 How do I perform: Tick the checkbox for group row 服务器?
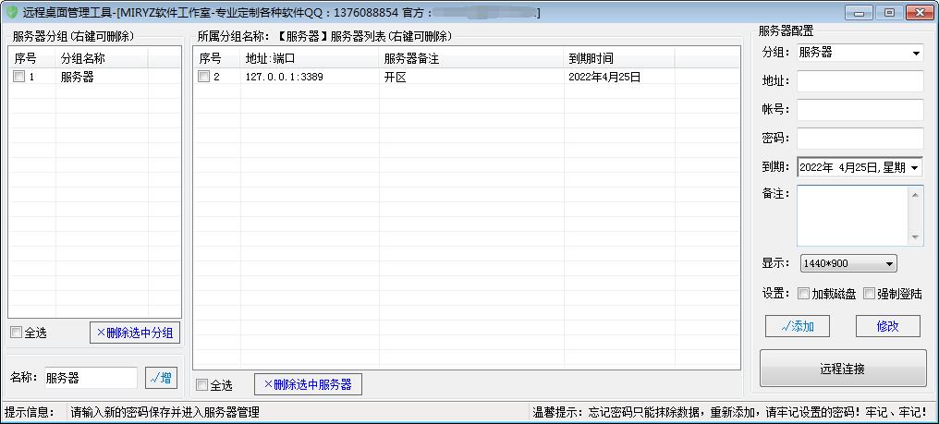click(x=19, y=77)
